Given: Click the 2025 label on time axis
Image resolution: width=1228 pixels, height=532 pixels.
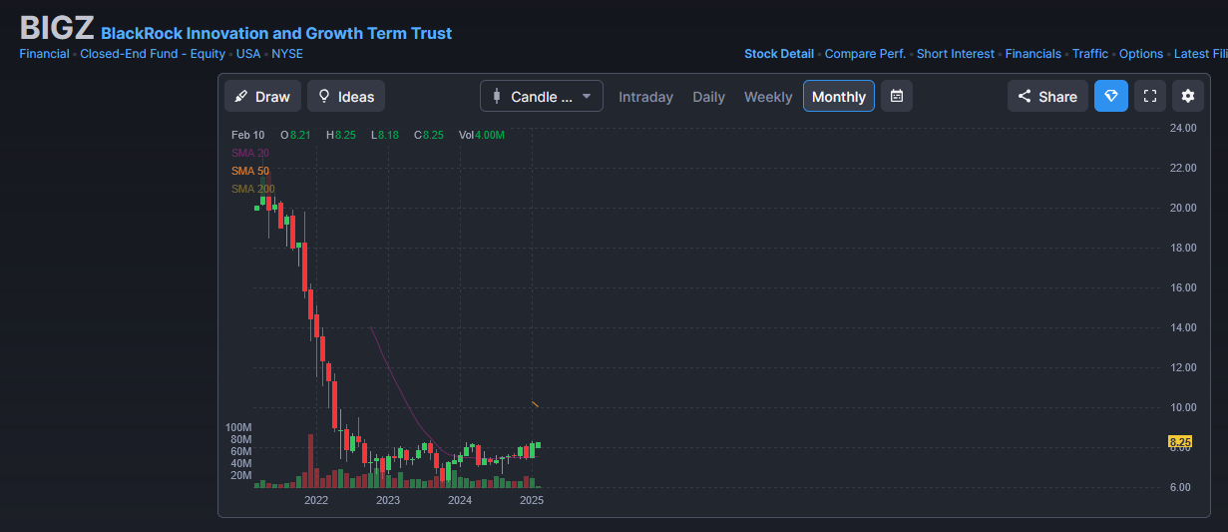Looking at the screenshot, I should 532,500.
